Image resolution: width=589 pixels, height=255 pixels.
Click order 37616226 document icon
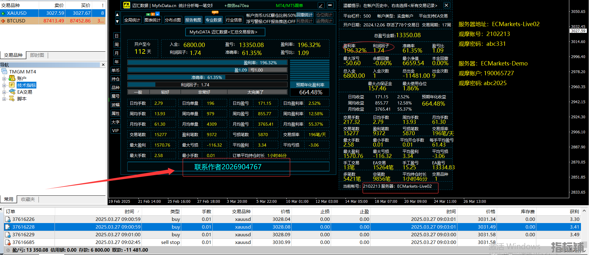point(8,219)
